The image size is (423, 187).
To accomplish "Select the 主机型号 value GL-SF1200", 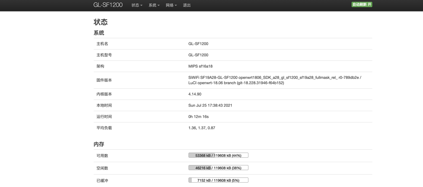I will coord(198,55).
